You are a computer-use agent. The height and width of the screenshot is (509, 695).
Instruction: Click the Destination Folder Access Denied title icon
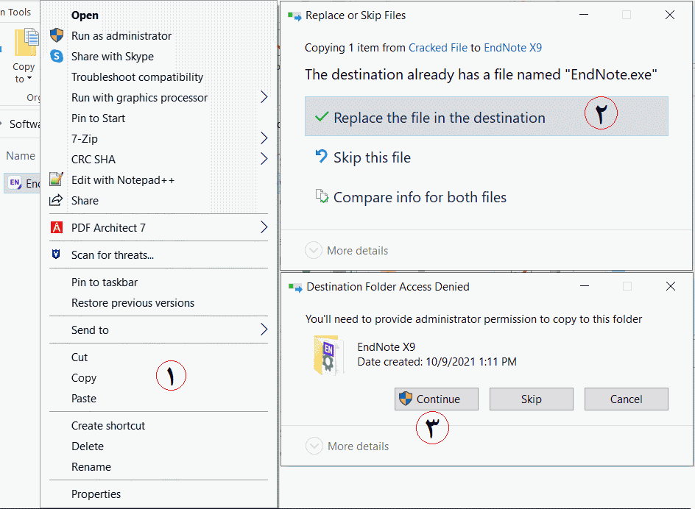click(x=295, y=288)
